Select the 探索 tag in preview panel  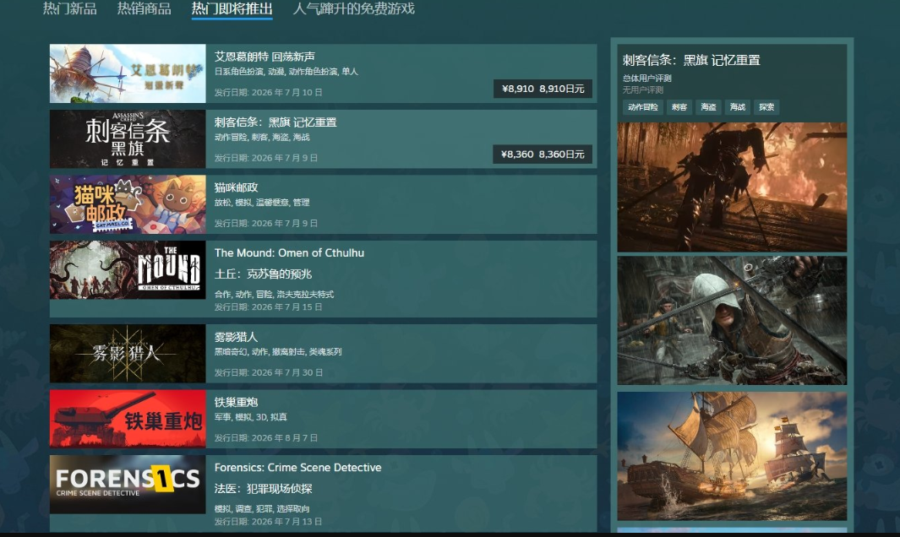click(766, 107)
